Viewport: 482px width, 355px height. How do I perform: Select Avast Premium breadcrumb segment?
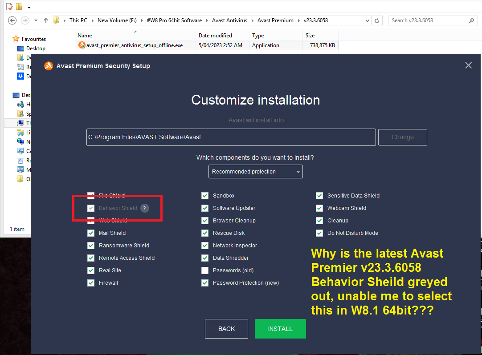(275, 20)
